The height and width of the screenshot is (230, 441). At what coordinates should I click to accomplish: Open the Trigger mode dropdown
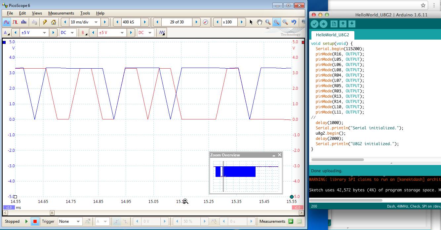[x=70, y=221]
